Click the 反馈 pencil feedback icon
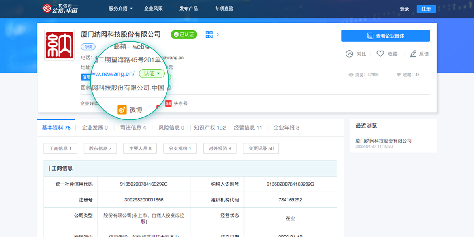Image resolution: width=474 pixels, height=237 pixels. coord(413,54)
